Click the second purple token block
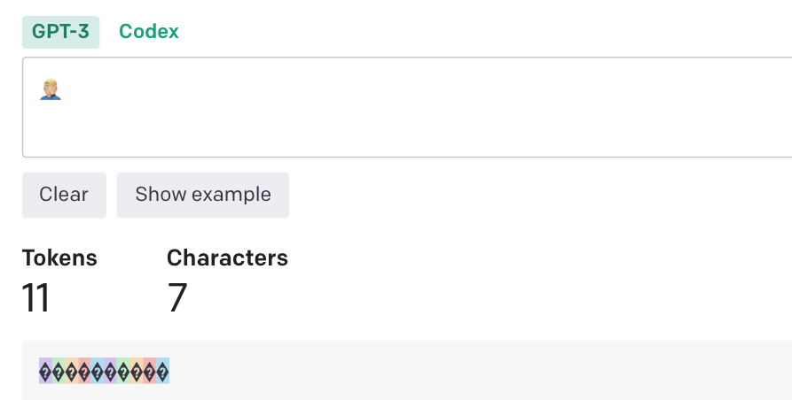 point(111,372)
